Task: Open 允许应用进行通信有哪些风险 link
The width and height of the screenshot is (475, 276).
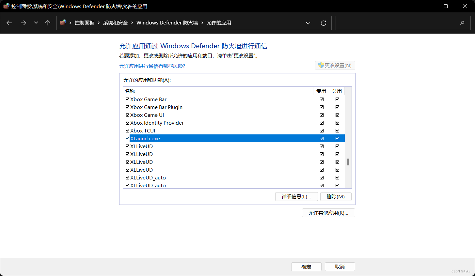Action: coord(152,66)
